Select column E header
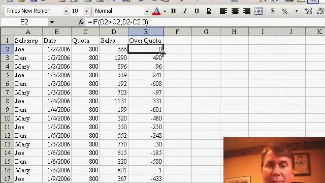The width and height of the screenshot is (325, 183). coord(146,32)
